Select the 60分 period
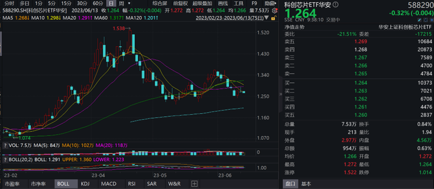The image size is (434, 189). 97,4
